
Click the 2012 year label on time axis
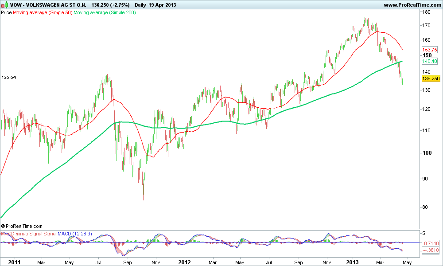click(184, 262)
